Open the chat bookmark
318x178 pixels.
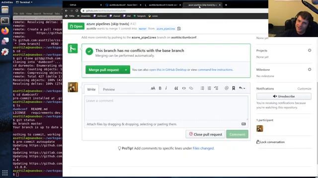tap(127, 16)
